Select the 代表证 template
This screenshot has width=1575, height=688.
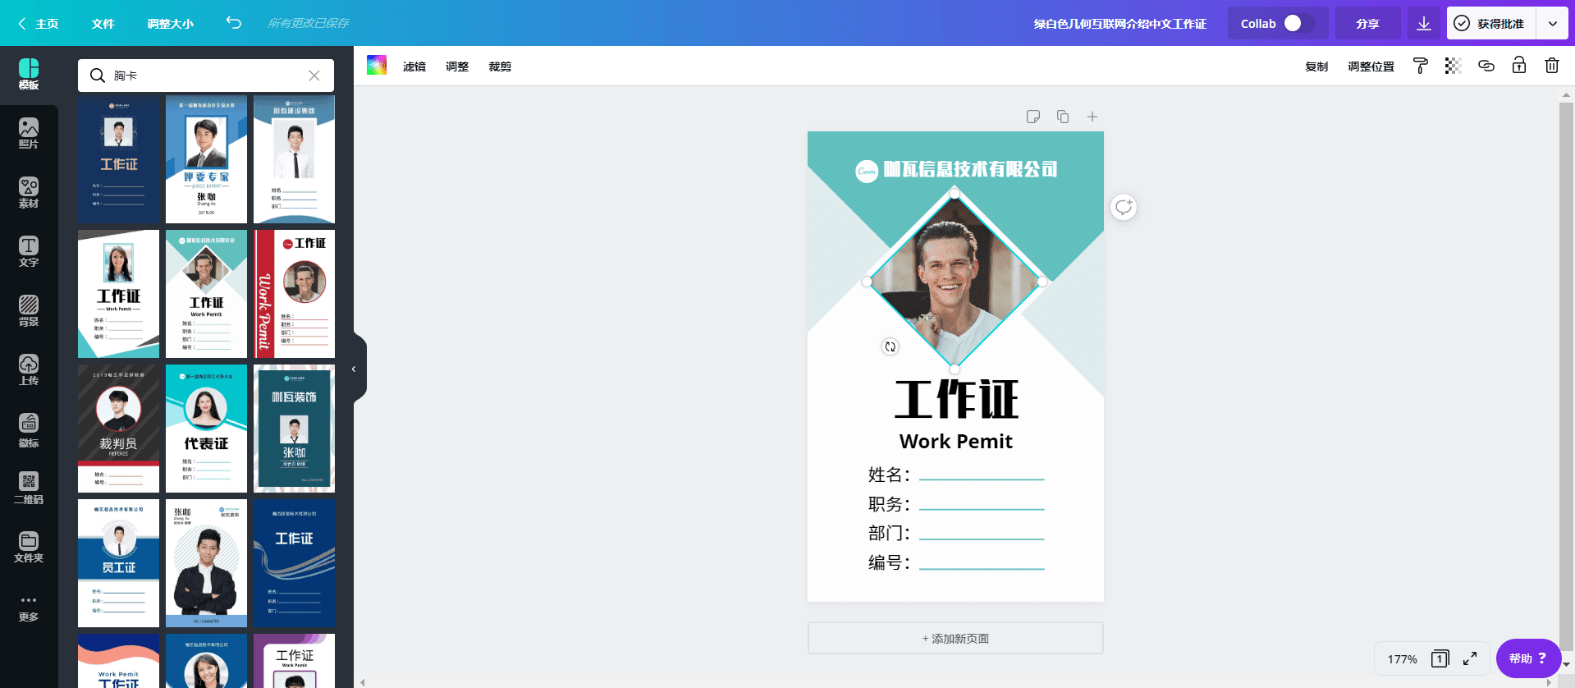tap(206, 429)
